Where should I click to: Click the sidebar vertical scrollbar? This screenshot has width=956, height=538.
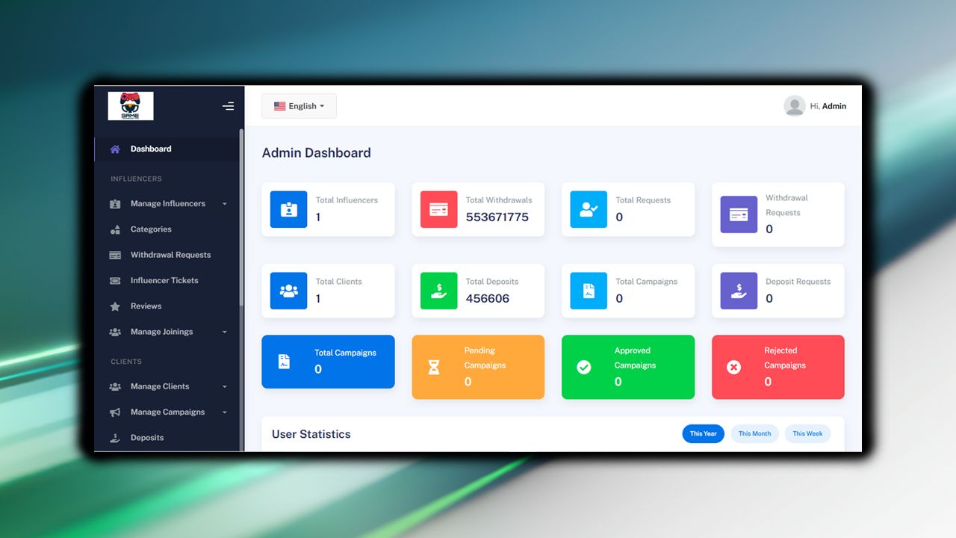click(x=241, y=217)
